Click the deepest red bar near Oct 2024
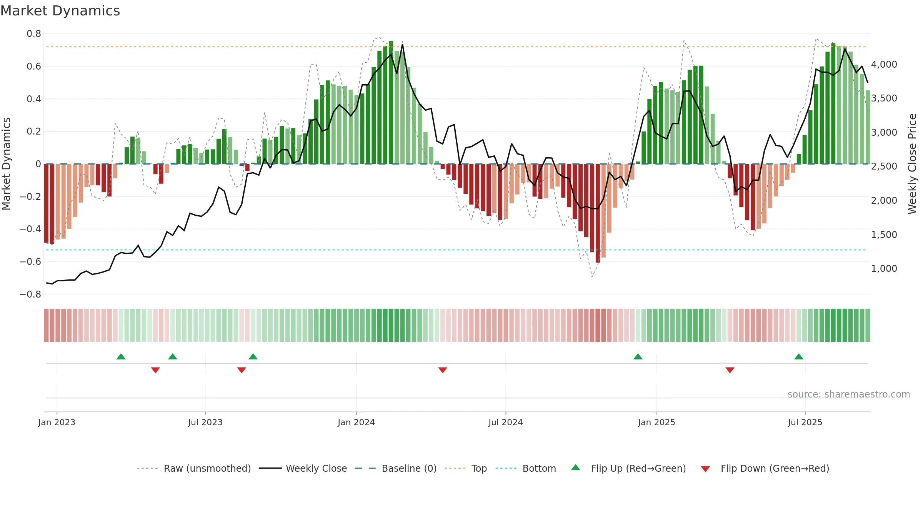923x519 pixels. pos(598,213)
